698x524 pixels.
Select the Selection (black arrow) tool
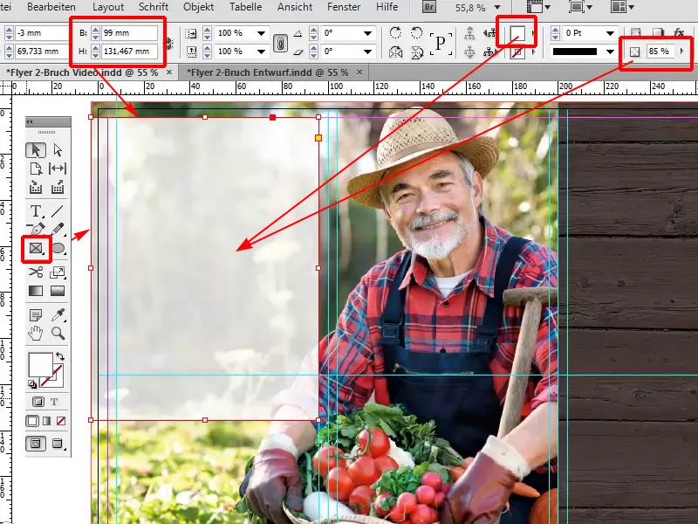(x=36, y=150)
